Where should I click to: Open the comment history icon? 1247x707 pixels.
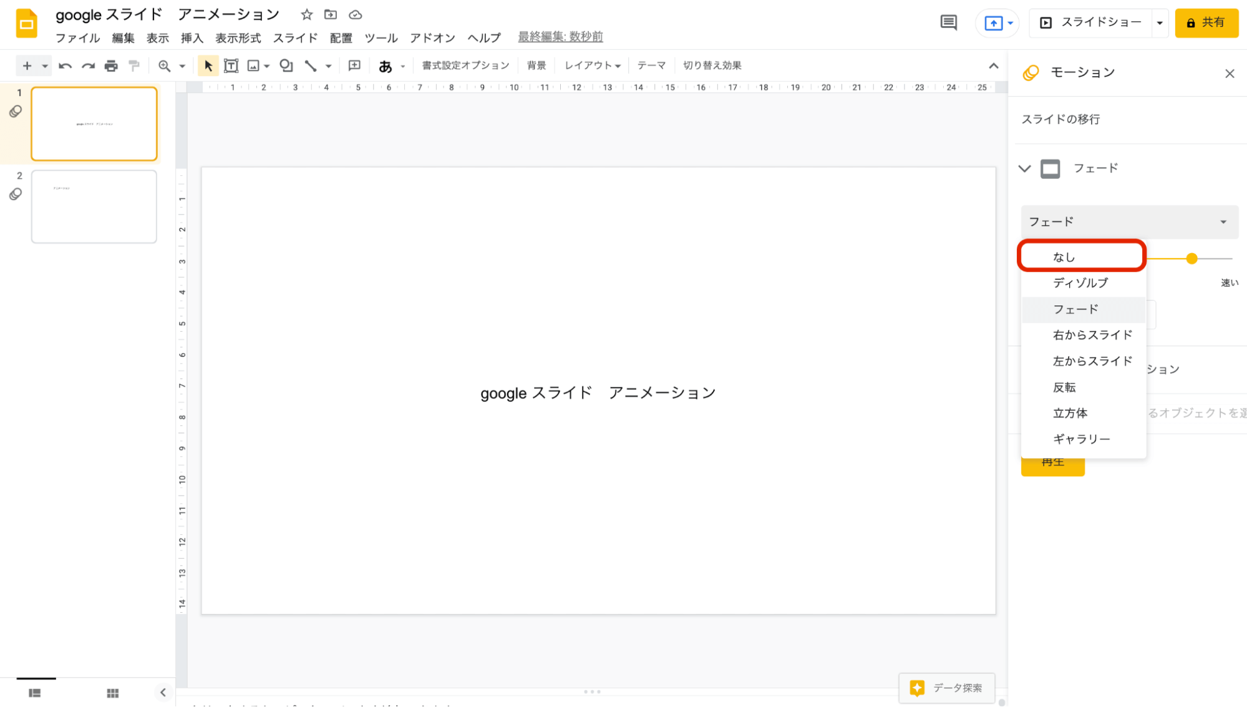pos(948,23)
